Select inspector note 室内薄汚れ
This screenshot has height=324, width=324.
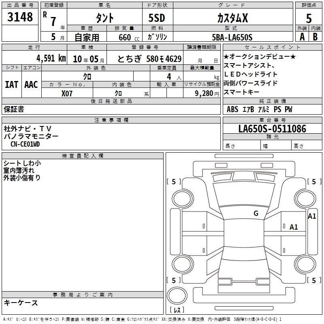coord(19,171)
